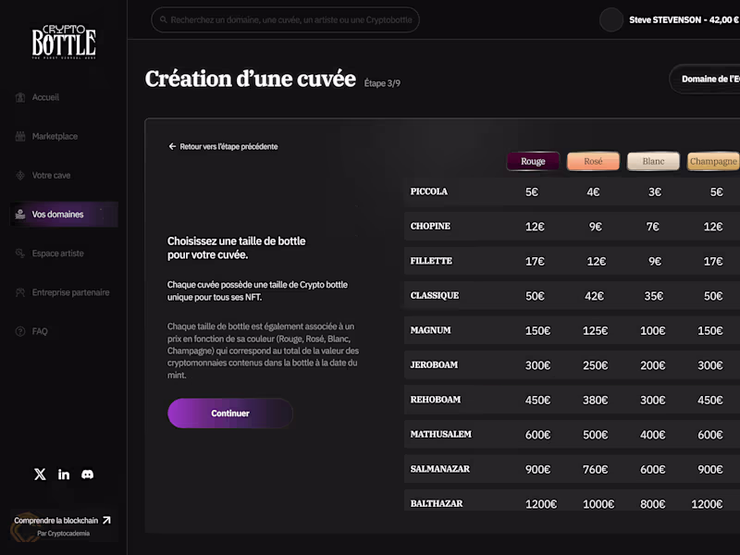740x555 pixels.
Task: Open the Vos domaines menu item
Action: 57,215
